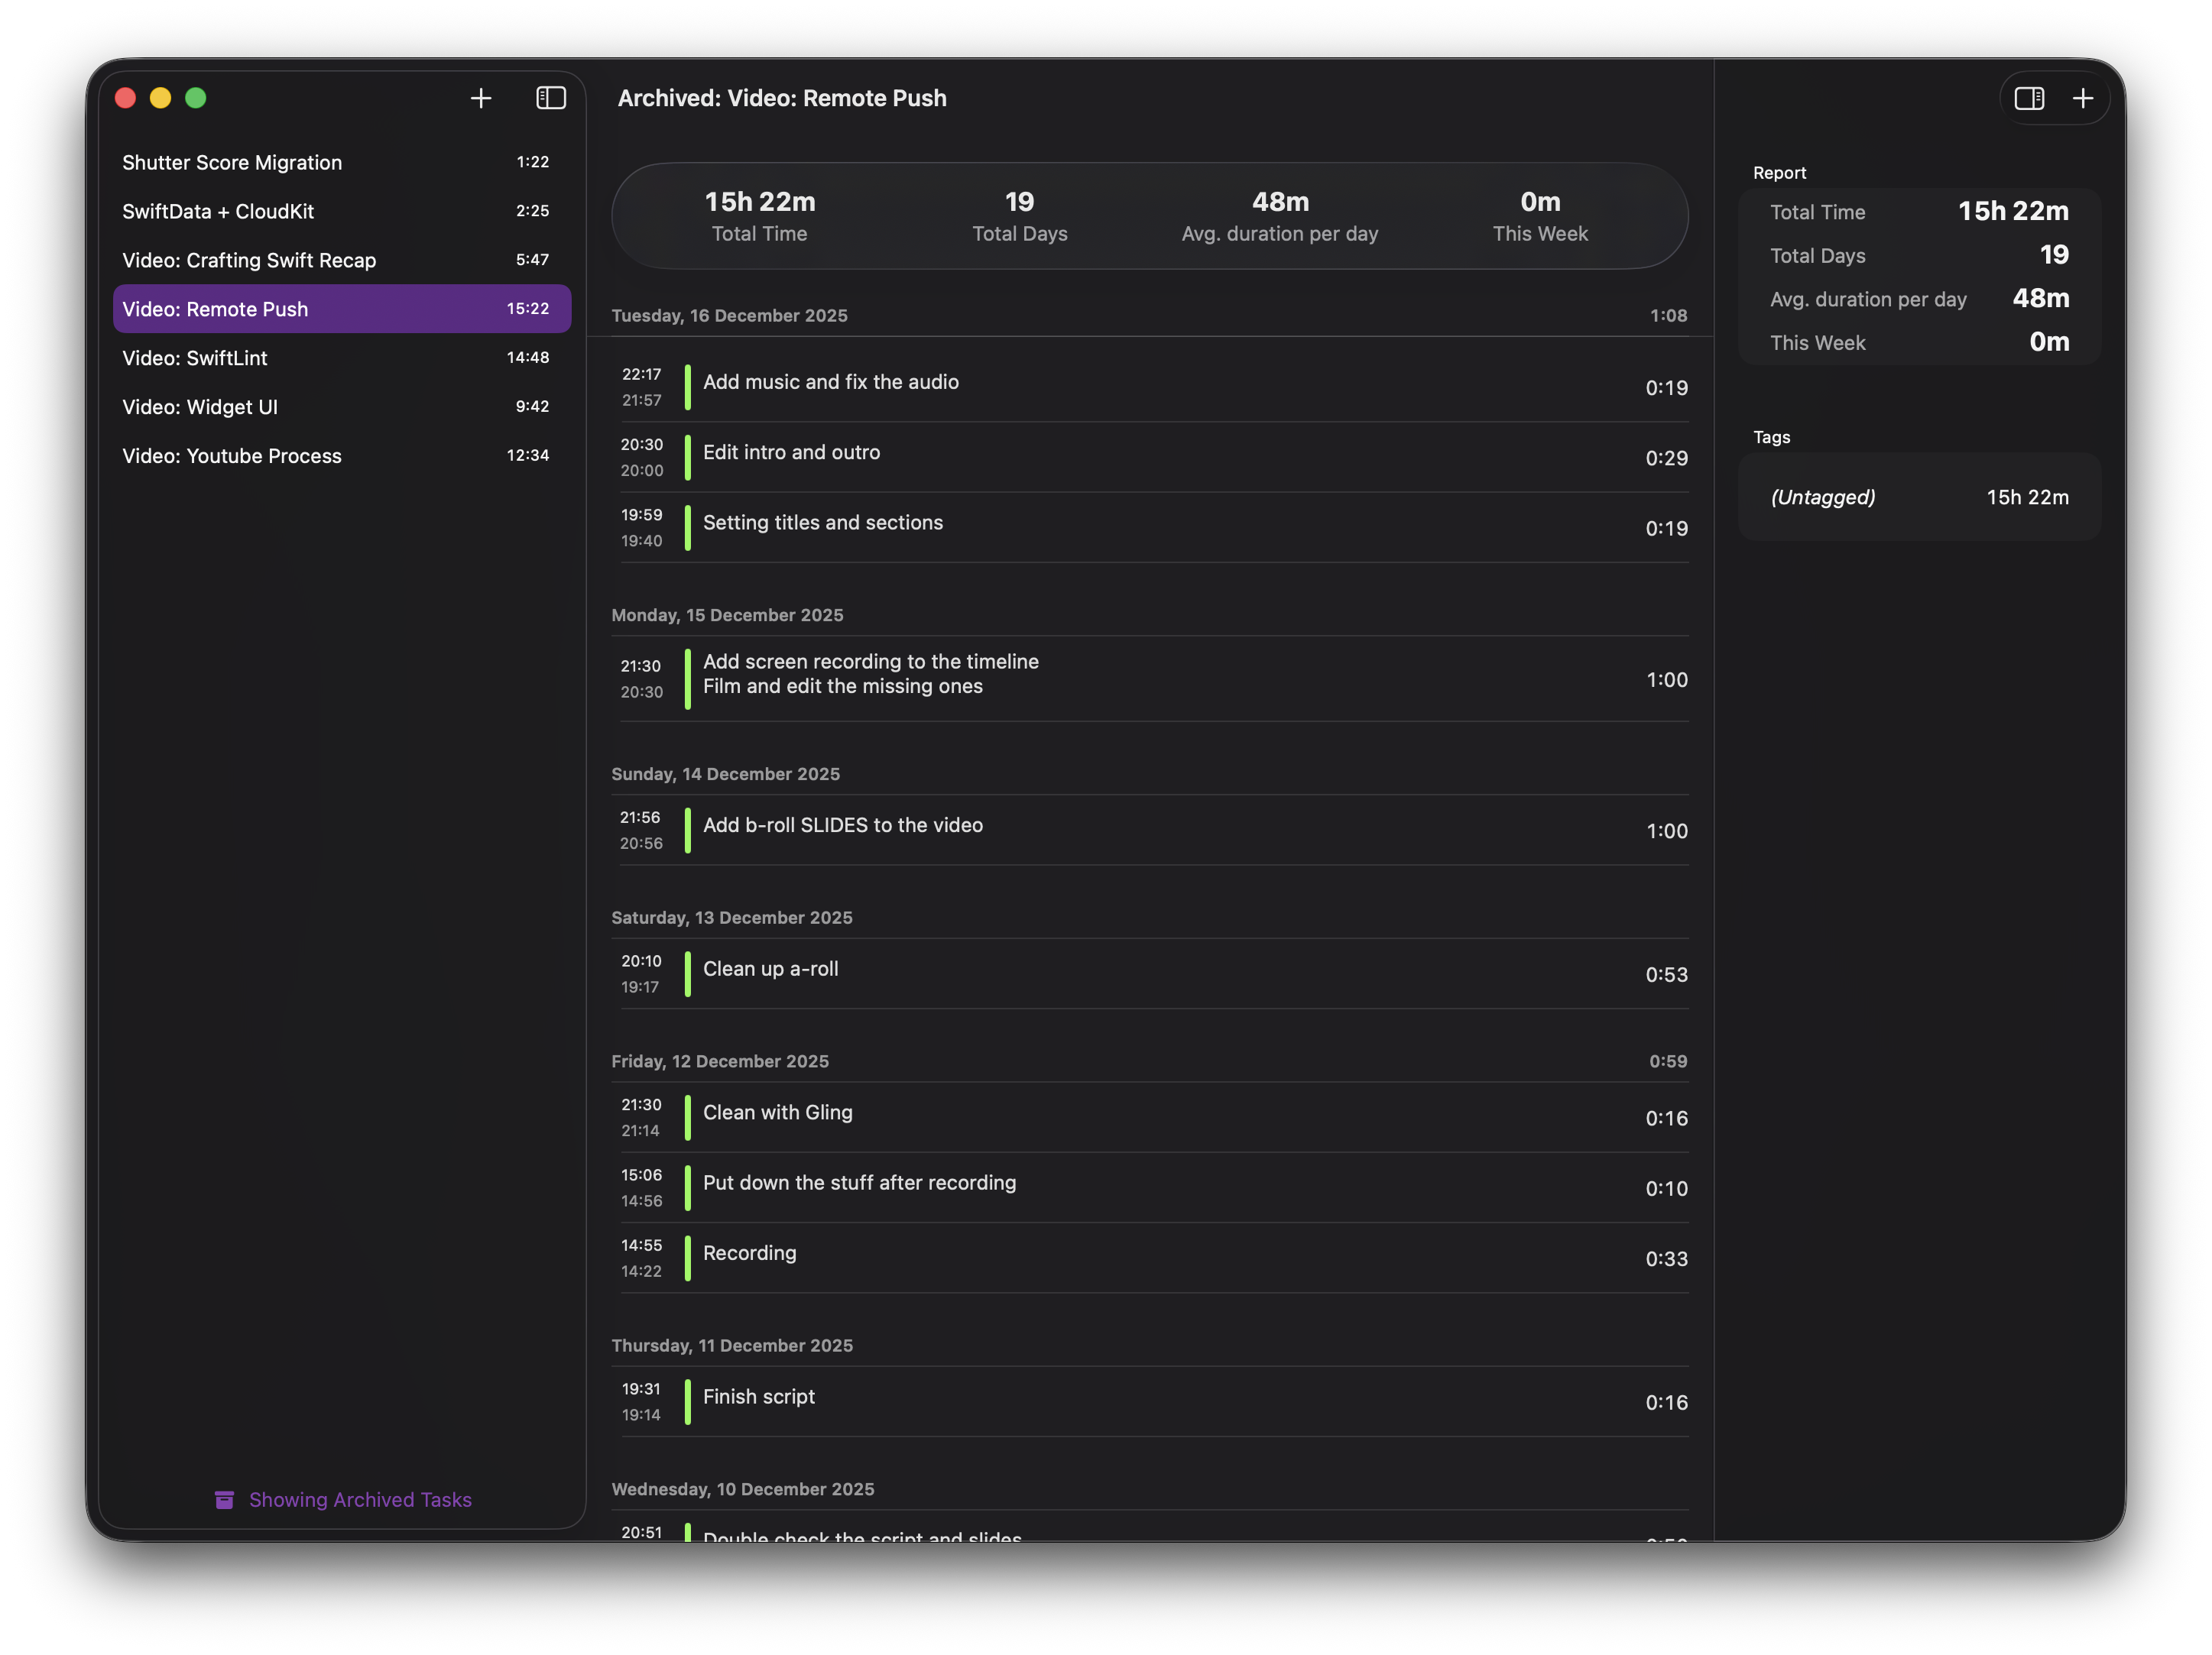The height and width of the screenshot is (1655, 2212).
Task: Collapse the Friday, 12 December 2025 day group
Action: click(x=720, y=1061)
